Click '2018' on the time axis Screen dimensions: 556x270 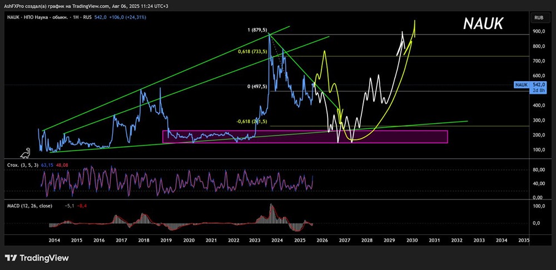point(143,240)
